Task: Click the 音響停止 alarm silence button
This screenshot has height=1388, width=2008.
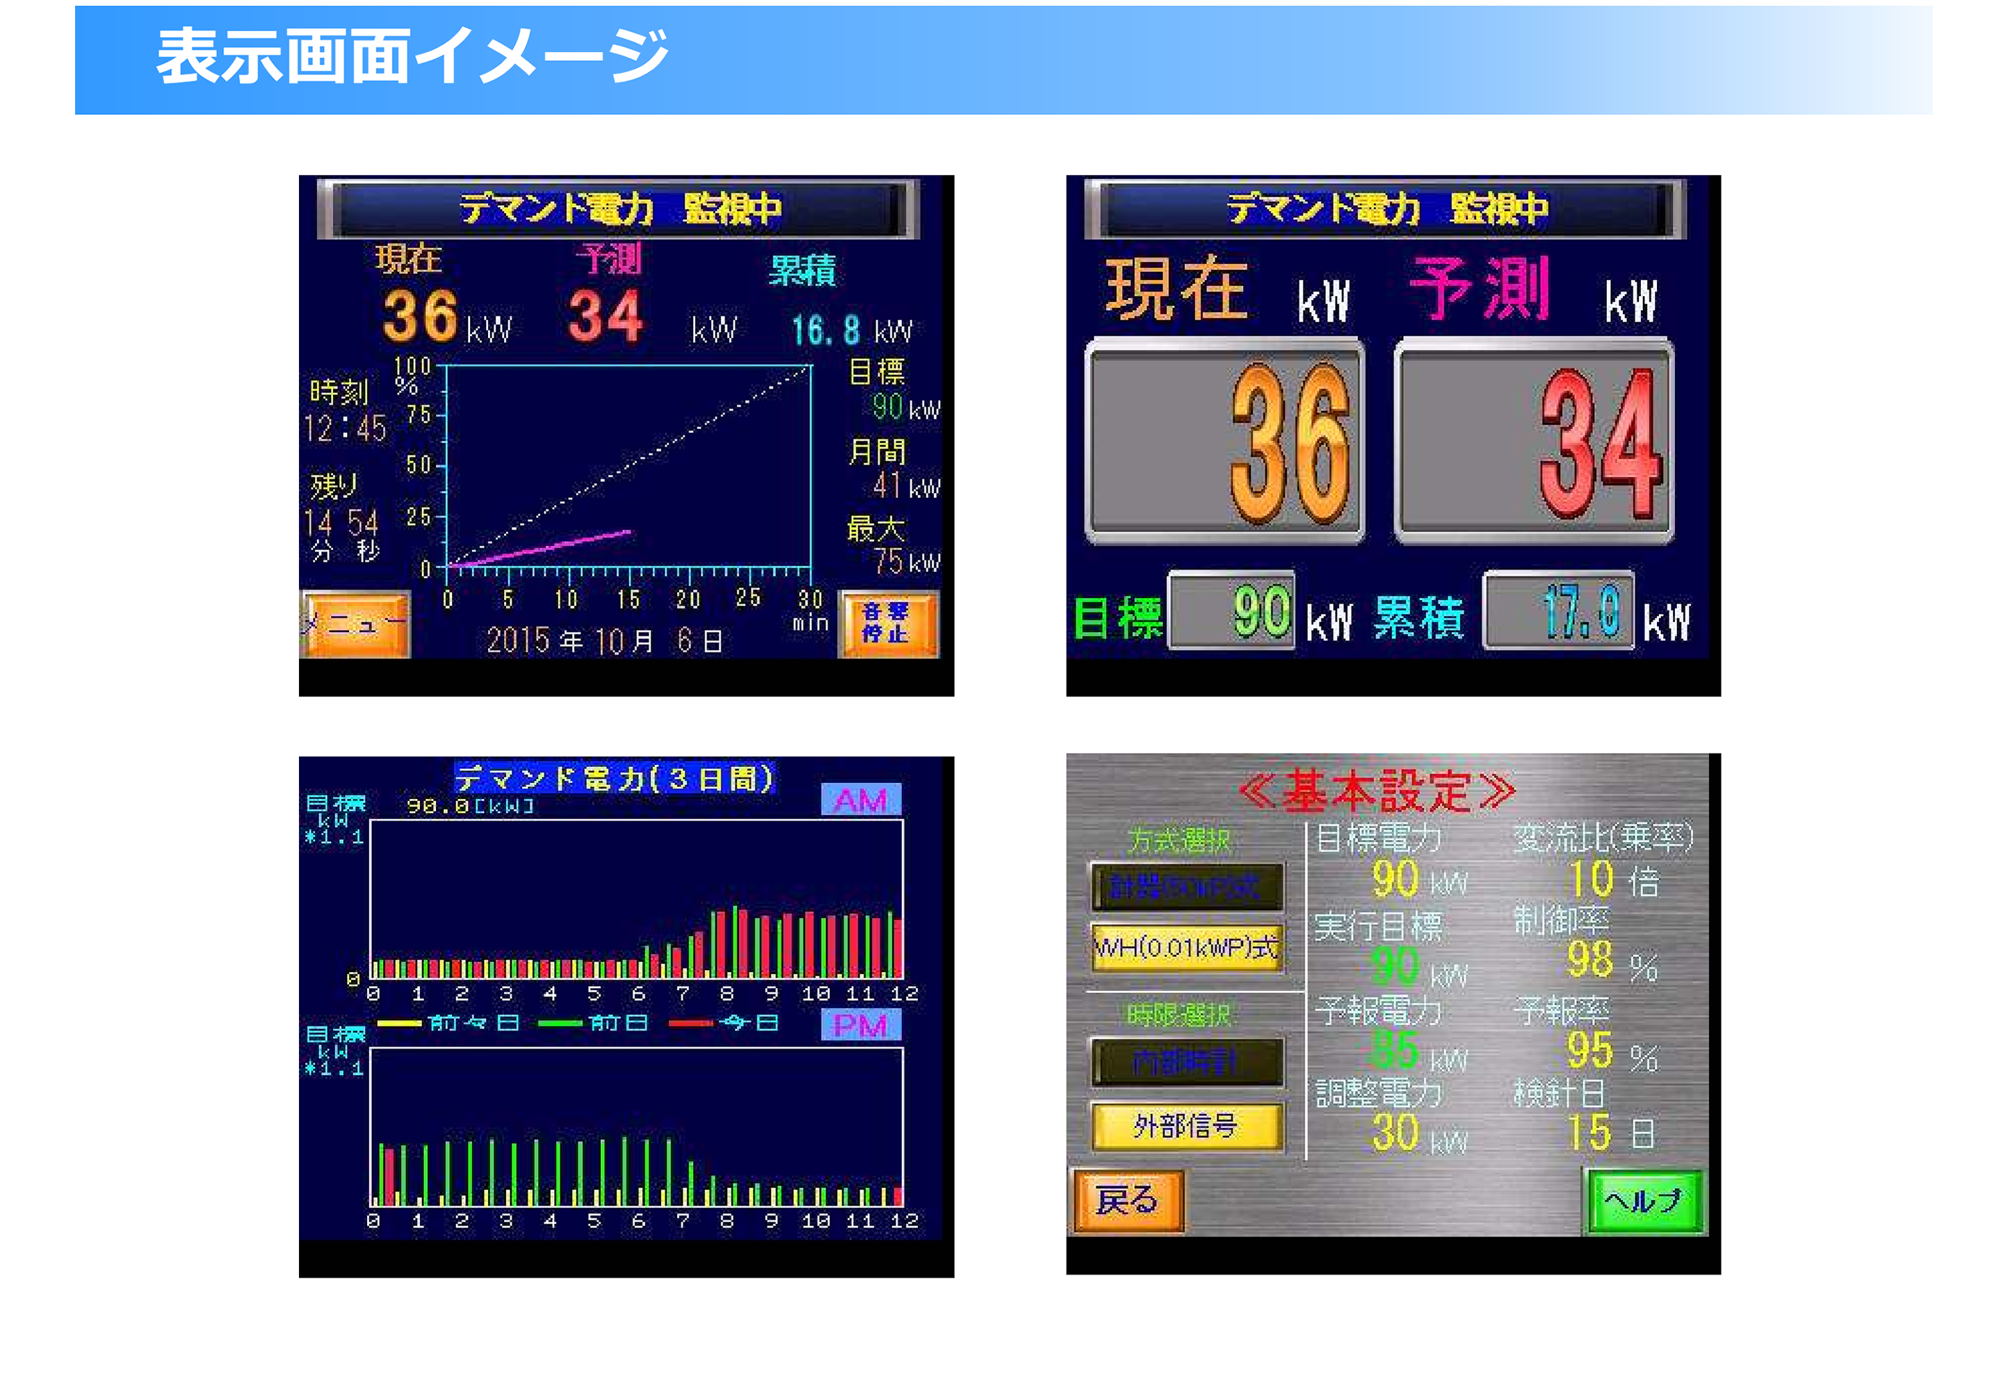Action: [888, 624]
